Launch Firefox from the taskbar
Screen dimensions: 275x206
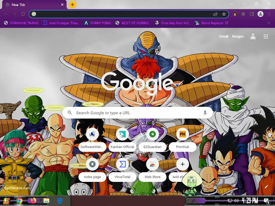pos(33,201)
